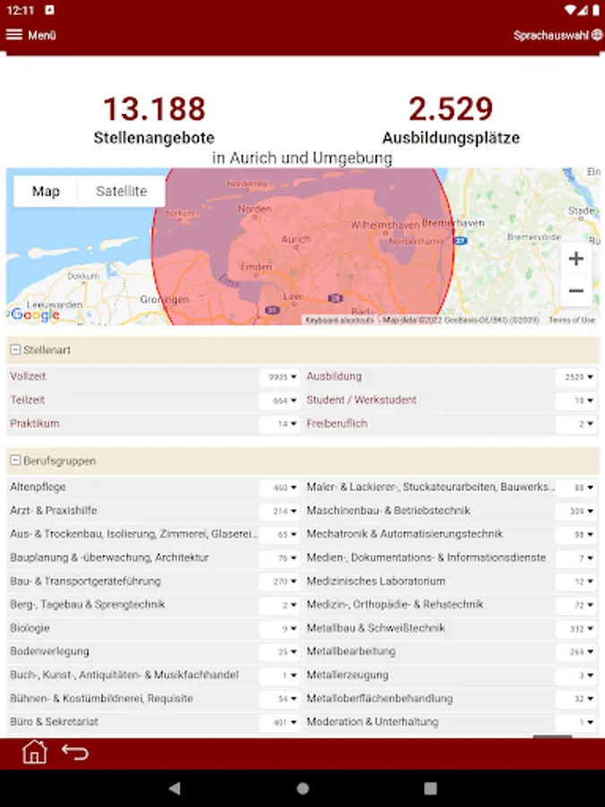Zoom in the map with plus button

pos(576,258)
